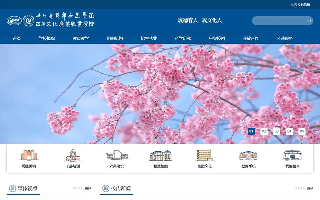Click the cherry blossom banner image

160,94
